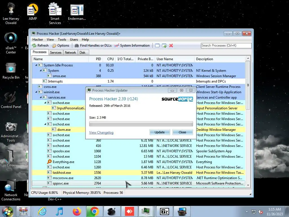Open the Tools menu
The height and width of the screenshot is (217, 289).
[x=62, y=40]
